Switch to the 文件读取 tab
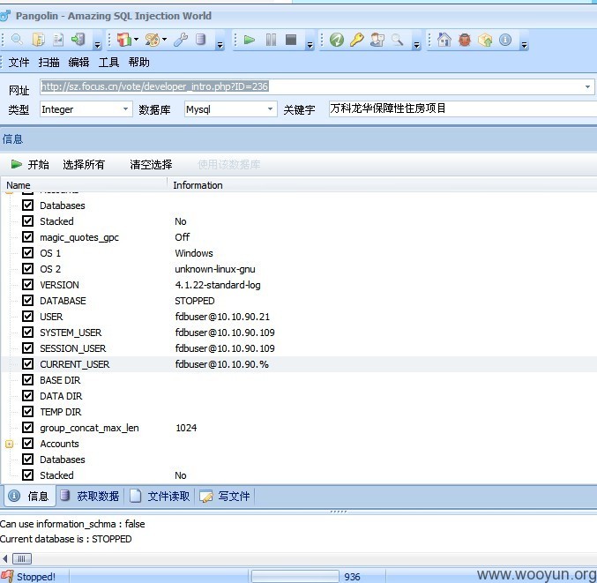 160,496
